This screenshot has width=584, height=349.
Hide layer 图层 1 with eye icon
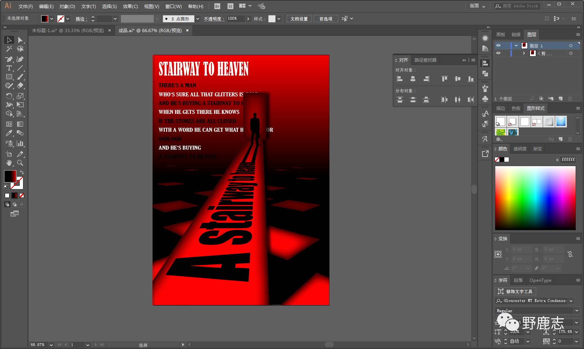[x=498, y=46]
